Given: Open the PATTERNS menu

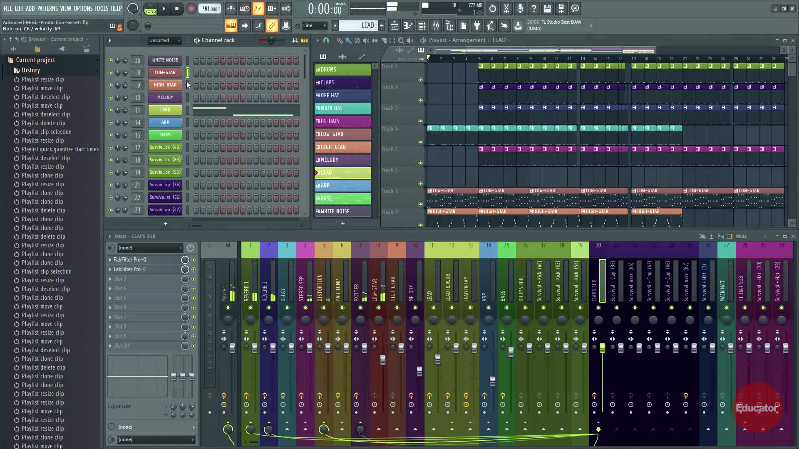Looking at the screenshot, I should [47, 8].
